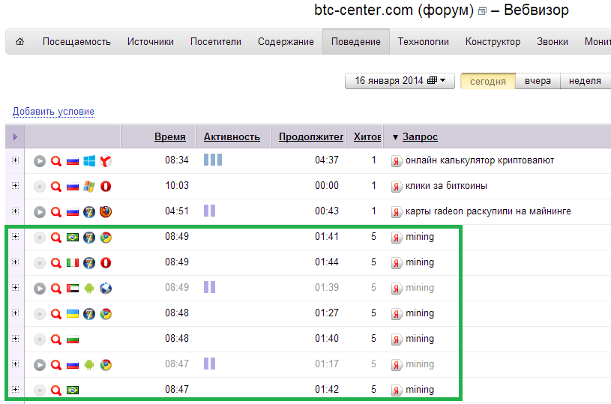Screen dimensions: 611x404
Task: Select the Поведение tab
Action: [356, 42]
